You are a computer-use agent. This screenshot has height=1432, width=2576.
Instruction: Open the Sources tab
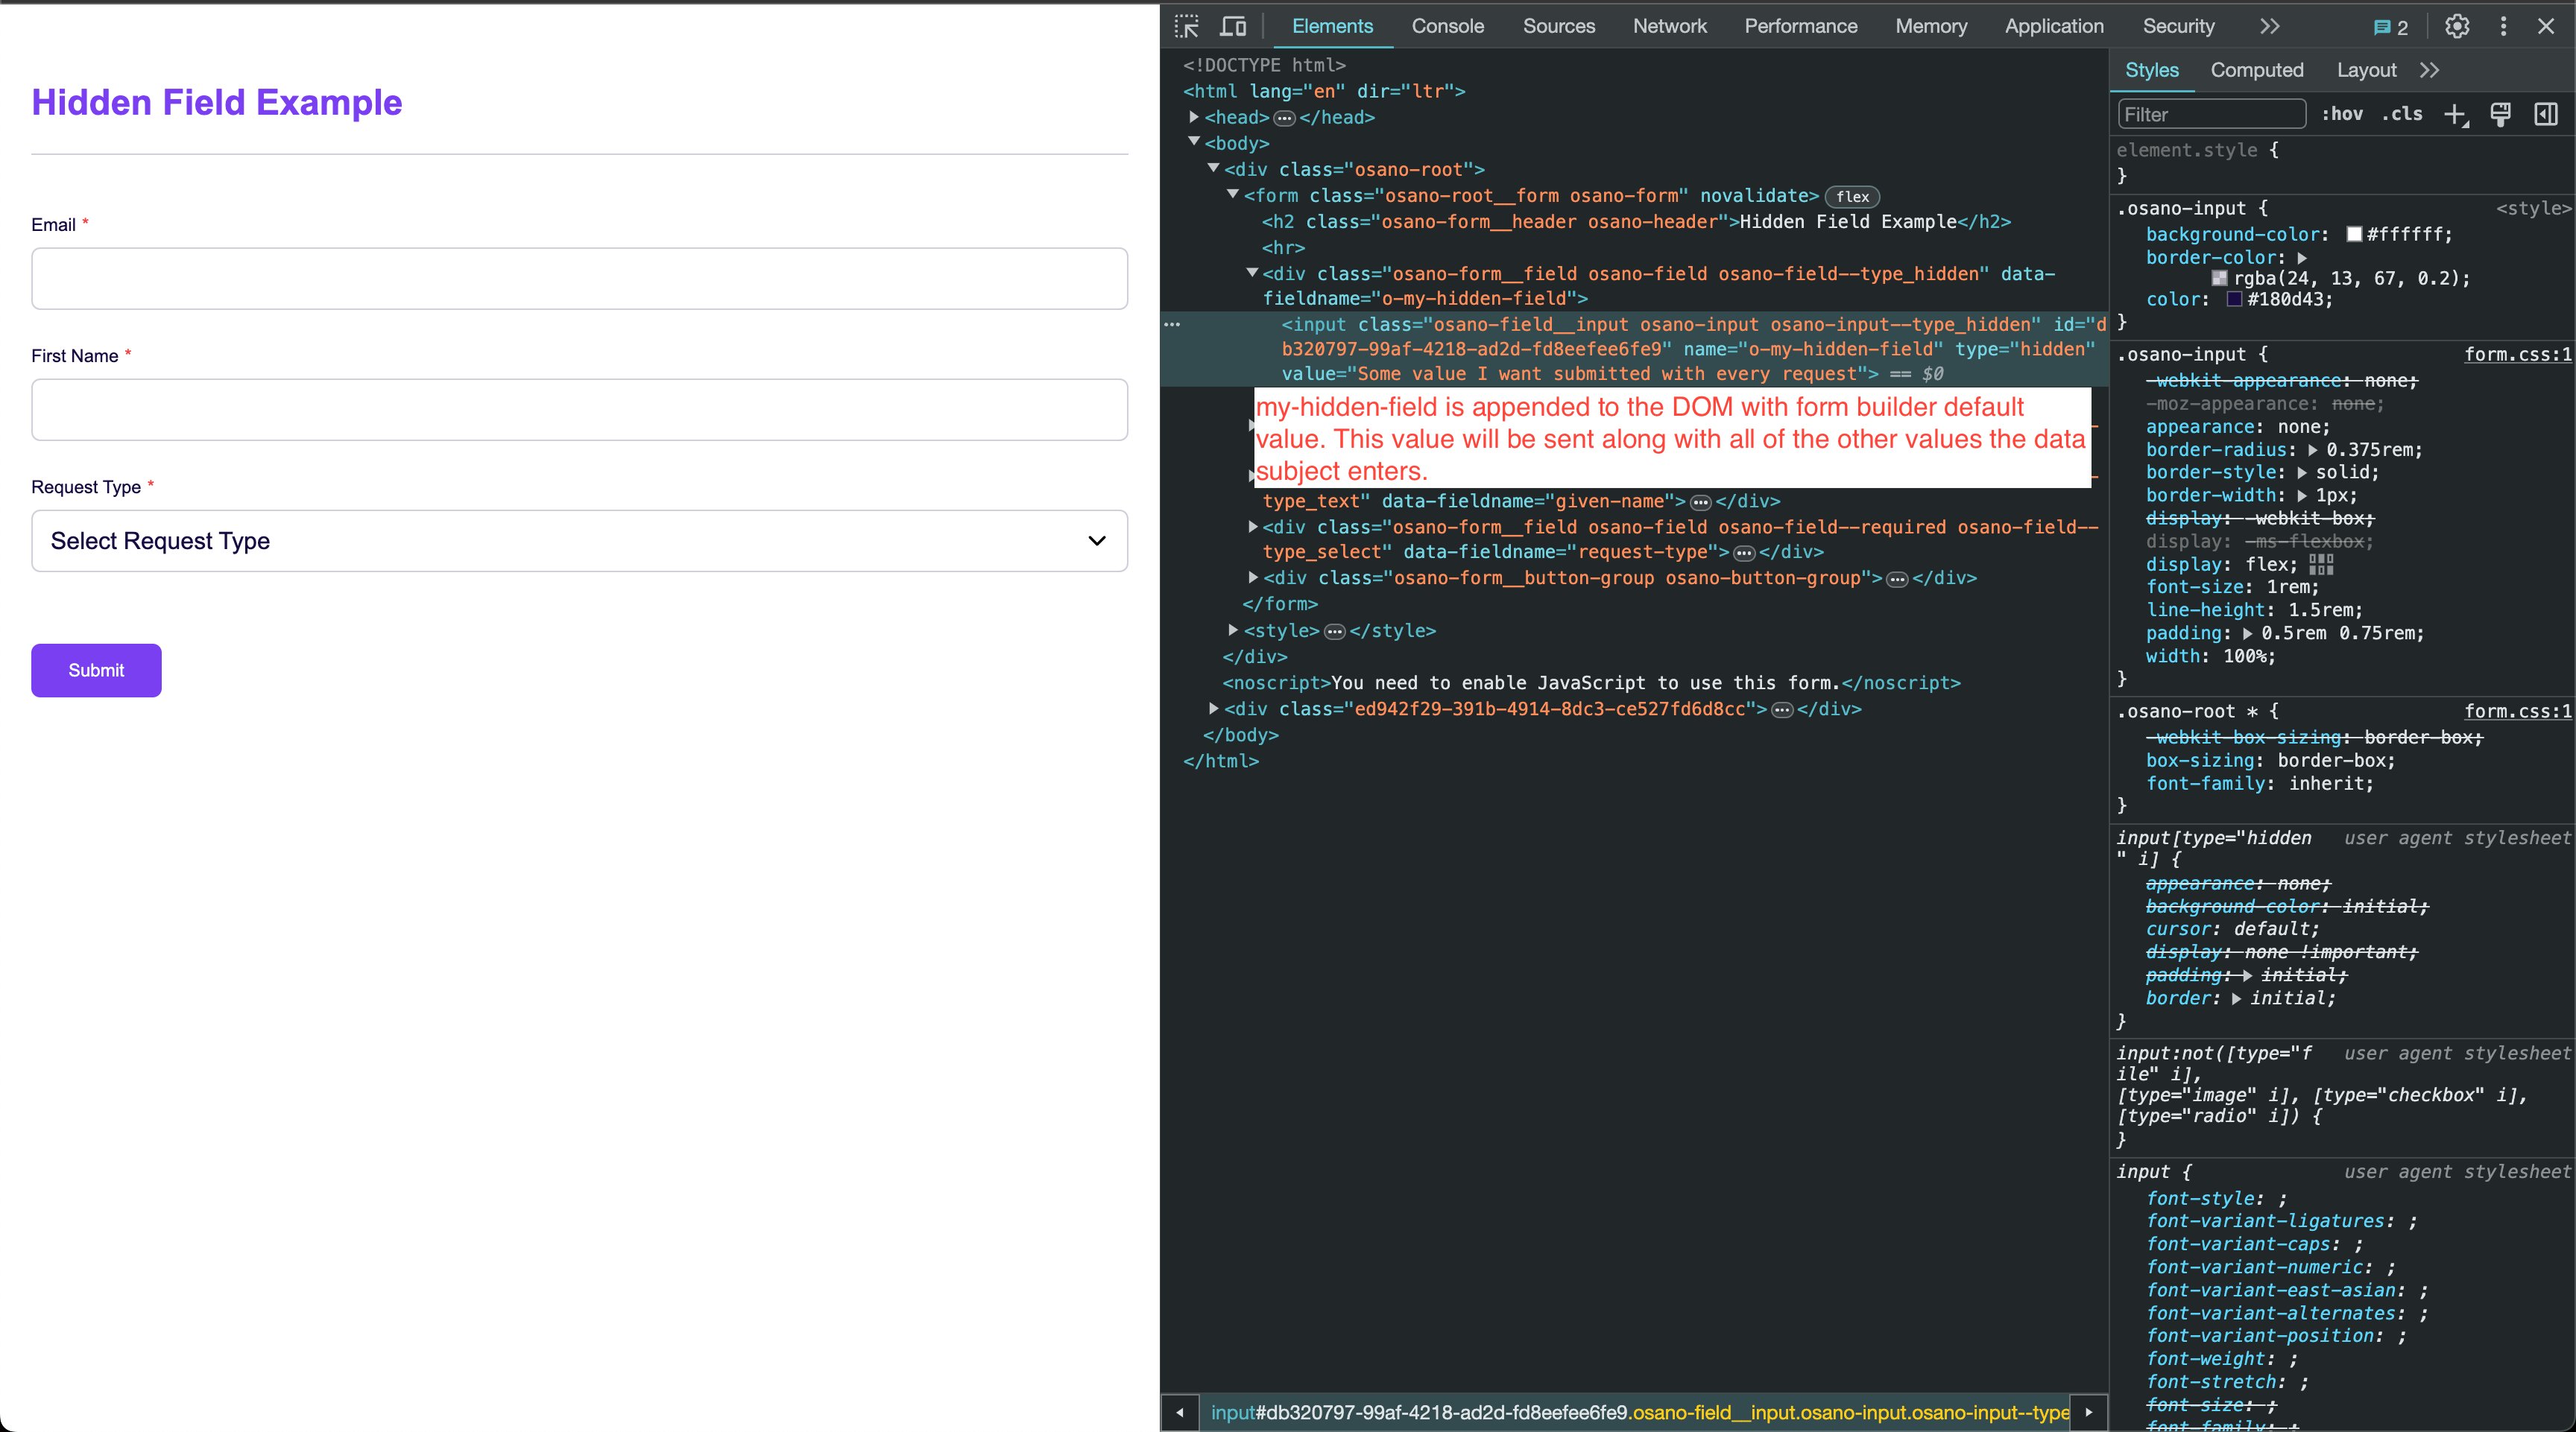click(x=1558, y=27)
